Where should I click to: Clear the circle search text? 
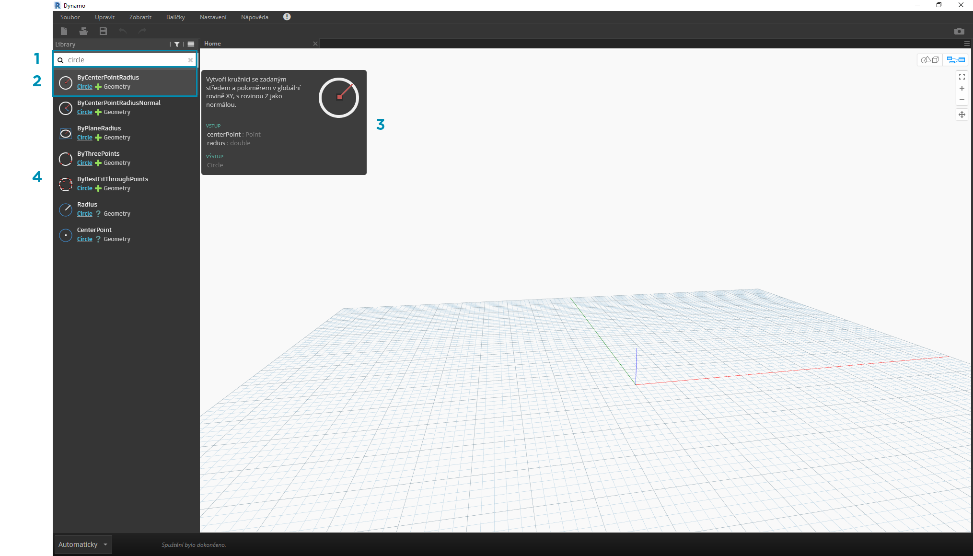point(190,60)
